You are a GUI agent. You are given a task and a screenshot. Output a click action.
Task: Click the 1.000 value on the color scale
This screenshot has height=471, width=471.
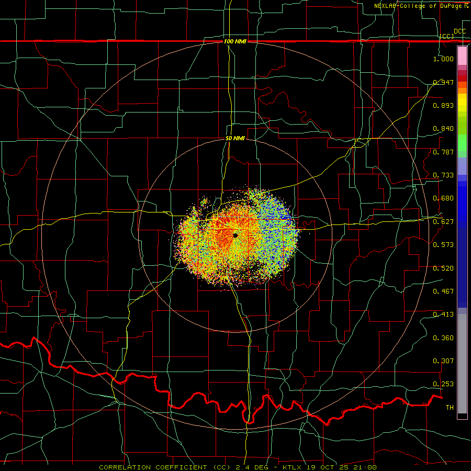(x=443, y=59)
